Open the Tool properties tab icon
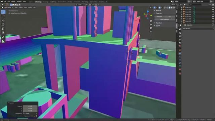This screenshot has width=215, height=121. coord(180,29)
